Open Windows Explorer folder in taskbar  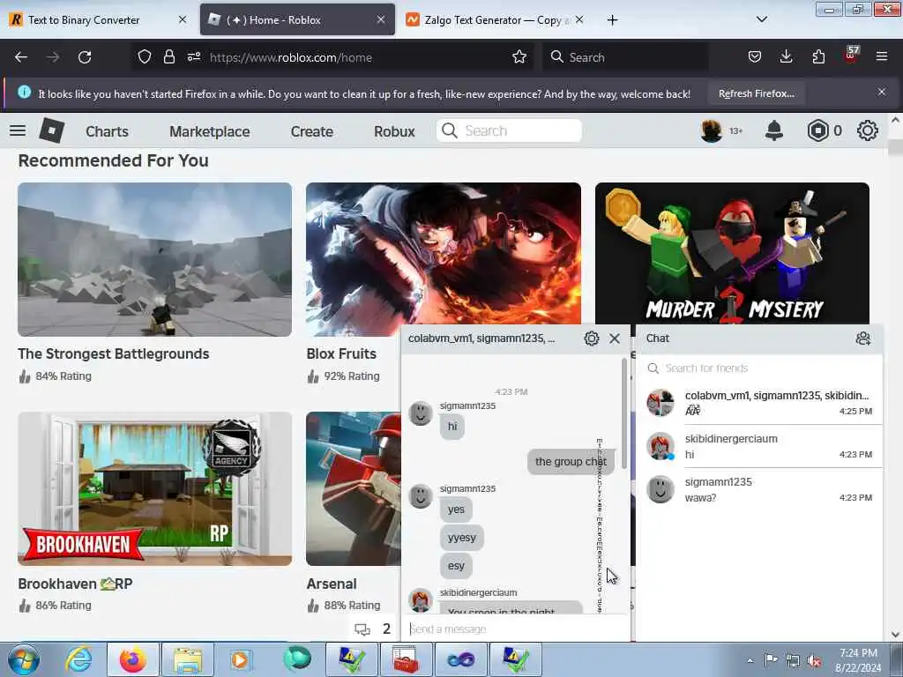[188, 659]
